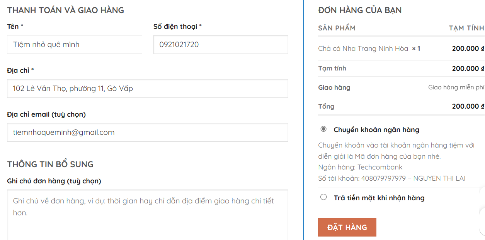Viewport: 485px width, 240px height.
Task: Click the 'Tạm tính' row label
Action: tap(332, 68)
